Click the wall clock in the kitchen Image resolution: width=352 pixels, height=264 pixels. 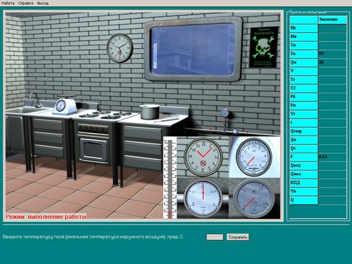(120, 48)
